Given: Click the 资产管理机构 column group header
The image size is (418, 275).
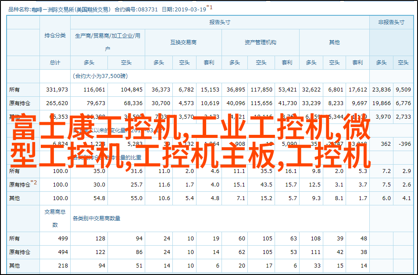Looking at the screenshot, I should point(261,42).
